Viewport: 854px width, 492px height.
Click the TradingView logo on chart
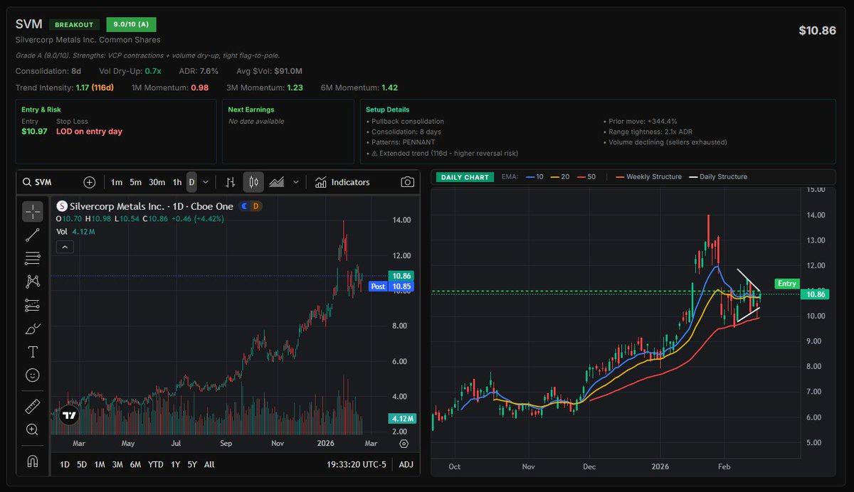69,415
